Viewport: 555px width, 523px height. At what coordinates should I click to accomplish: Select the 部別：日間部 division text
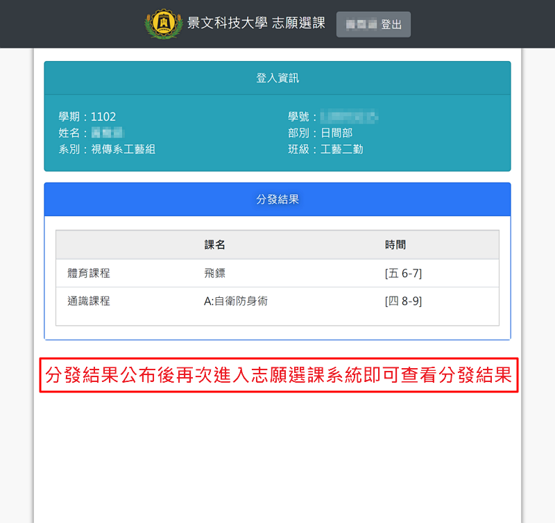click(321, 133)
